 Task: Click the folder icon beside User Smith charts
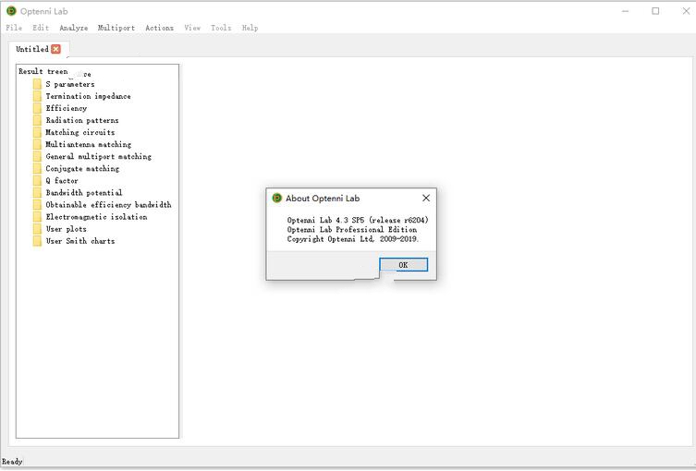37,241
